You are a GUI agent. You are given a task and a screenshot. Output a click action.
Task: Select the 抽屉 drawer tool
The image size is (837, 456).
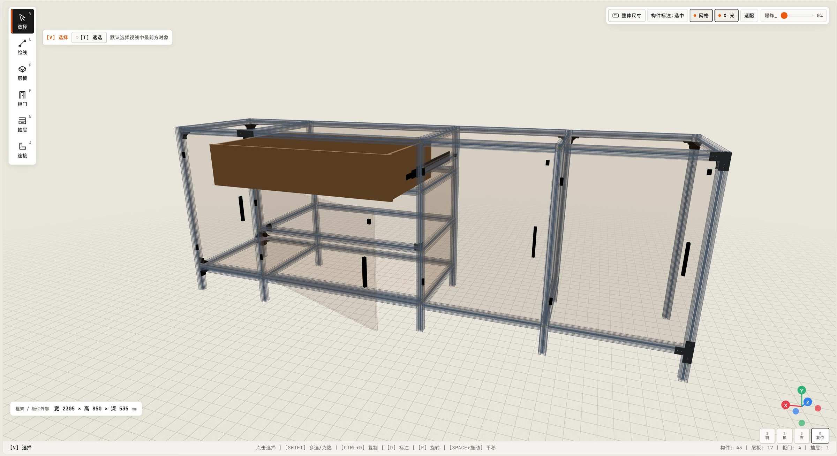click(x=22, y=124)
